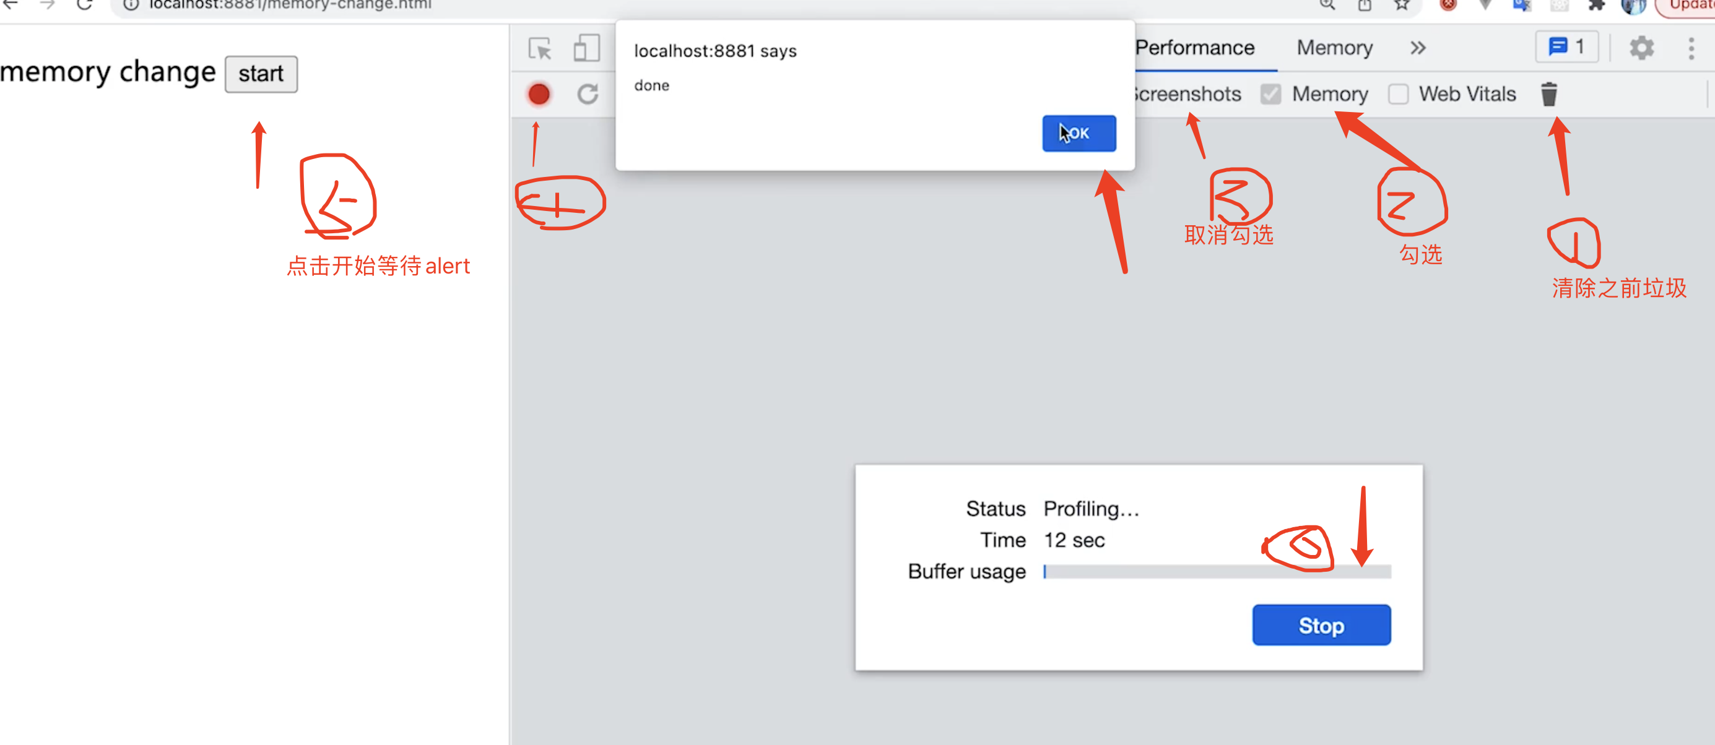
Task: Click the start button on page
Action: (x=261, y=74)
